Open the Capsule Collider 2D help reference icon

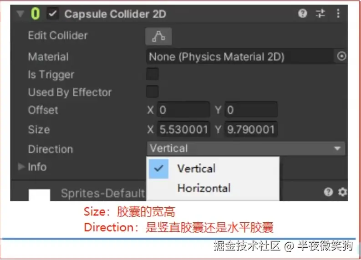pyautogui.click(x=303, y=14)
